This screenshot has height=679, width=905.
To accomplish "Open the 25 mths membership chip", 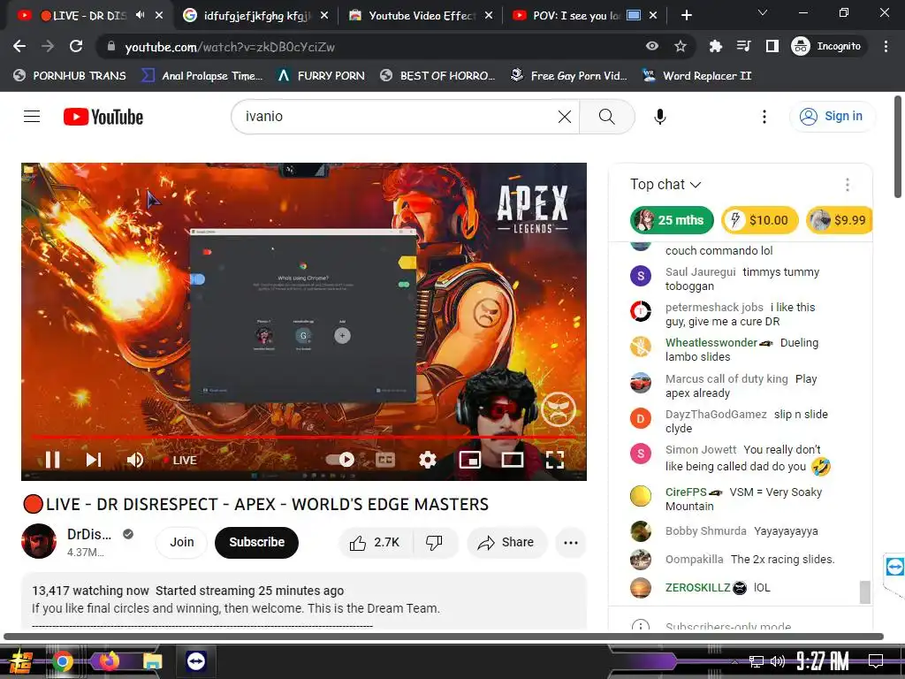I will (672, 220).
